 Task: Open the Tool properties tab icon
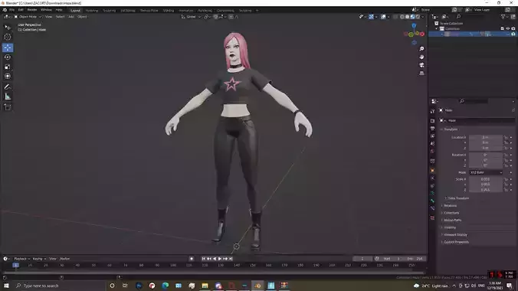(x=432, y=112)
